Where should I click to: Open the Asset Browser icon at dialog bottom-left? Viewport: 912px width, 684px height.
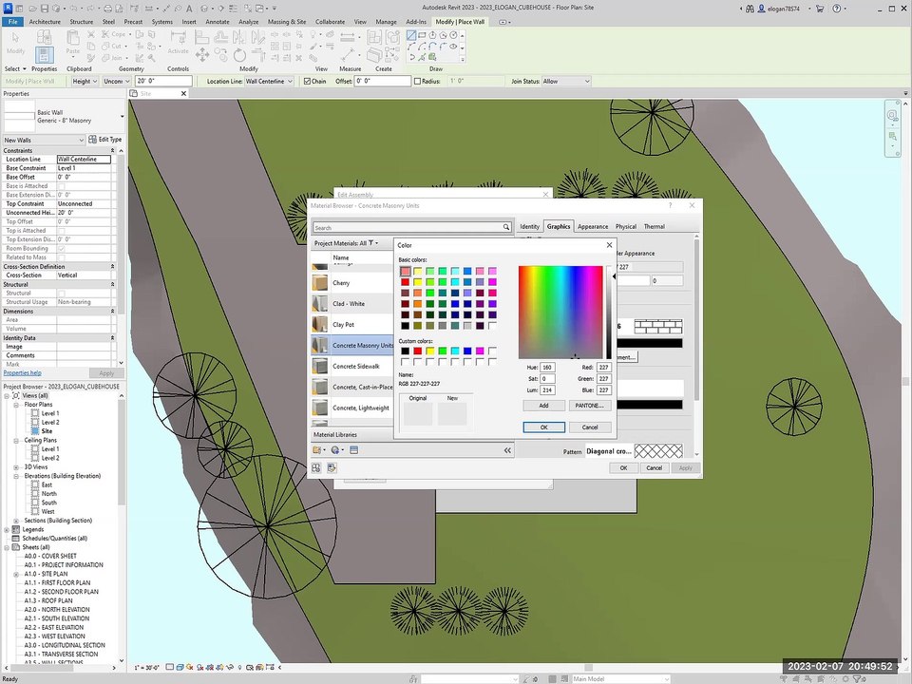tap(316, 467)
